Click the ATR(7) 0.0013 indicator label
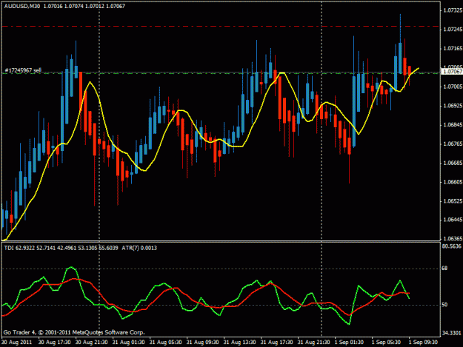Viewport: 463px width, 347px height. (139, 248)
